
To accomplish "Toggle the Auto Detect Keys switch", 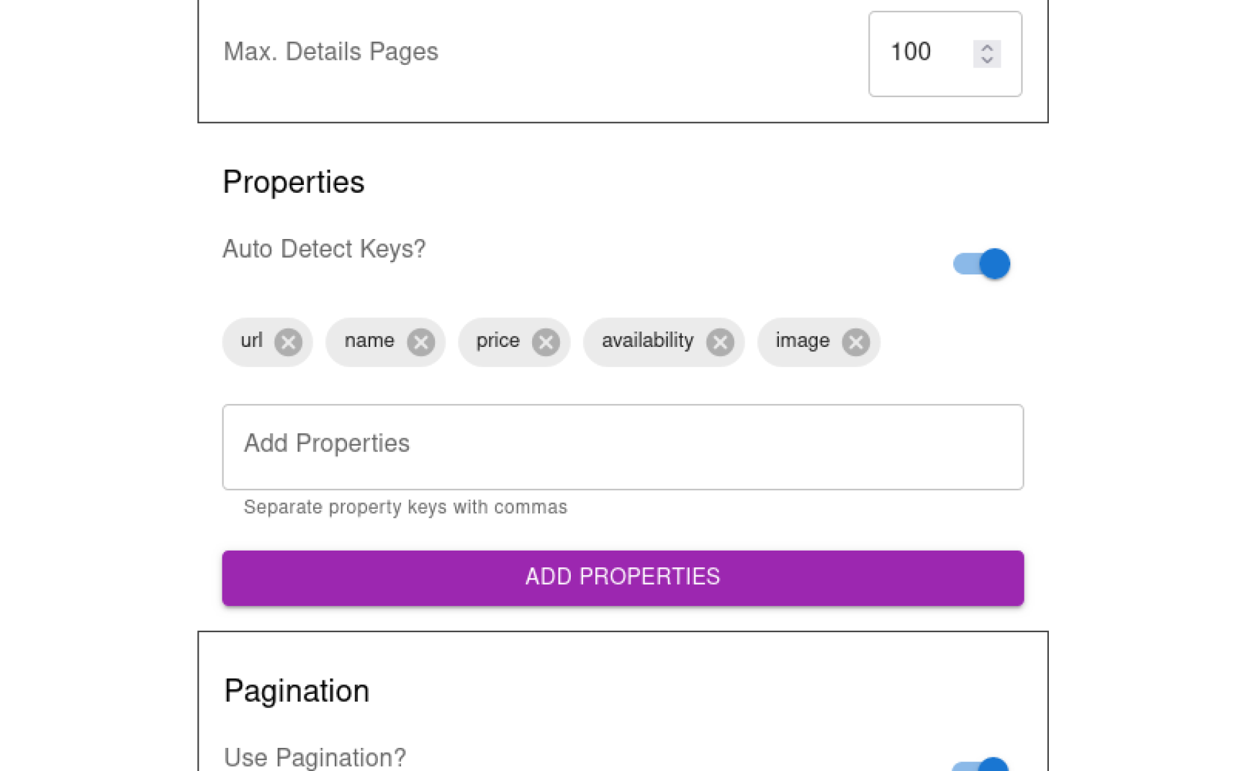I will point(981,264).
